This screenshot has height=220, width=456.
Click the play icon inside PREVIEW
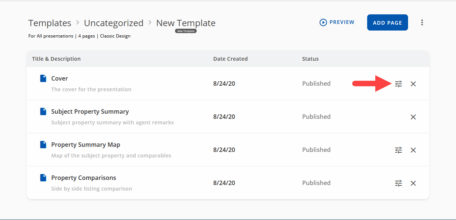[323, 22]
